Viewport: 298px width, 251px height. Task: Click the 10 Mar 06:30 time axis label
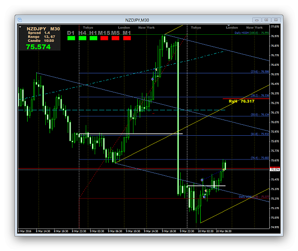click(x=224, y=231)
